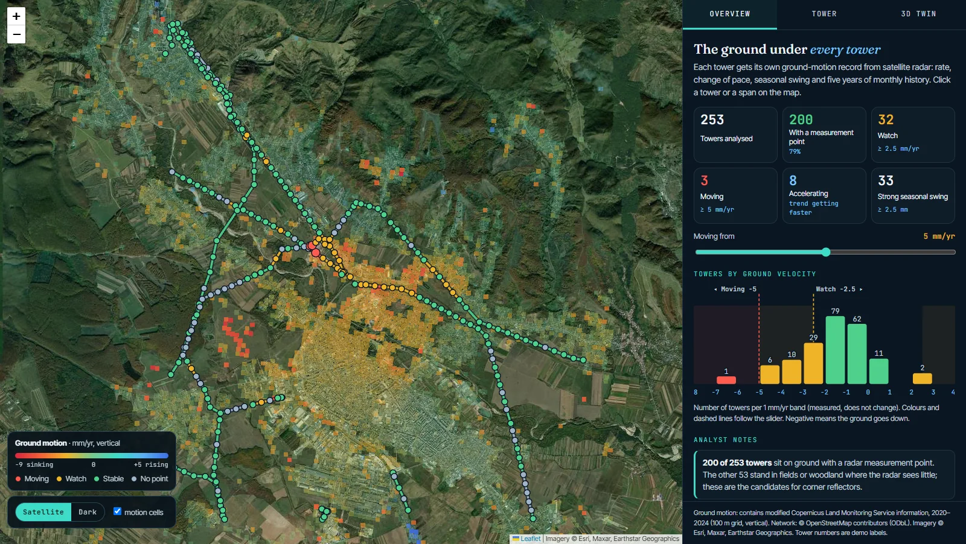The height and width of the screenshot is (544, 966).
Task: Click the 8 Accelerating stat card
Action: point(824,195)
